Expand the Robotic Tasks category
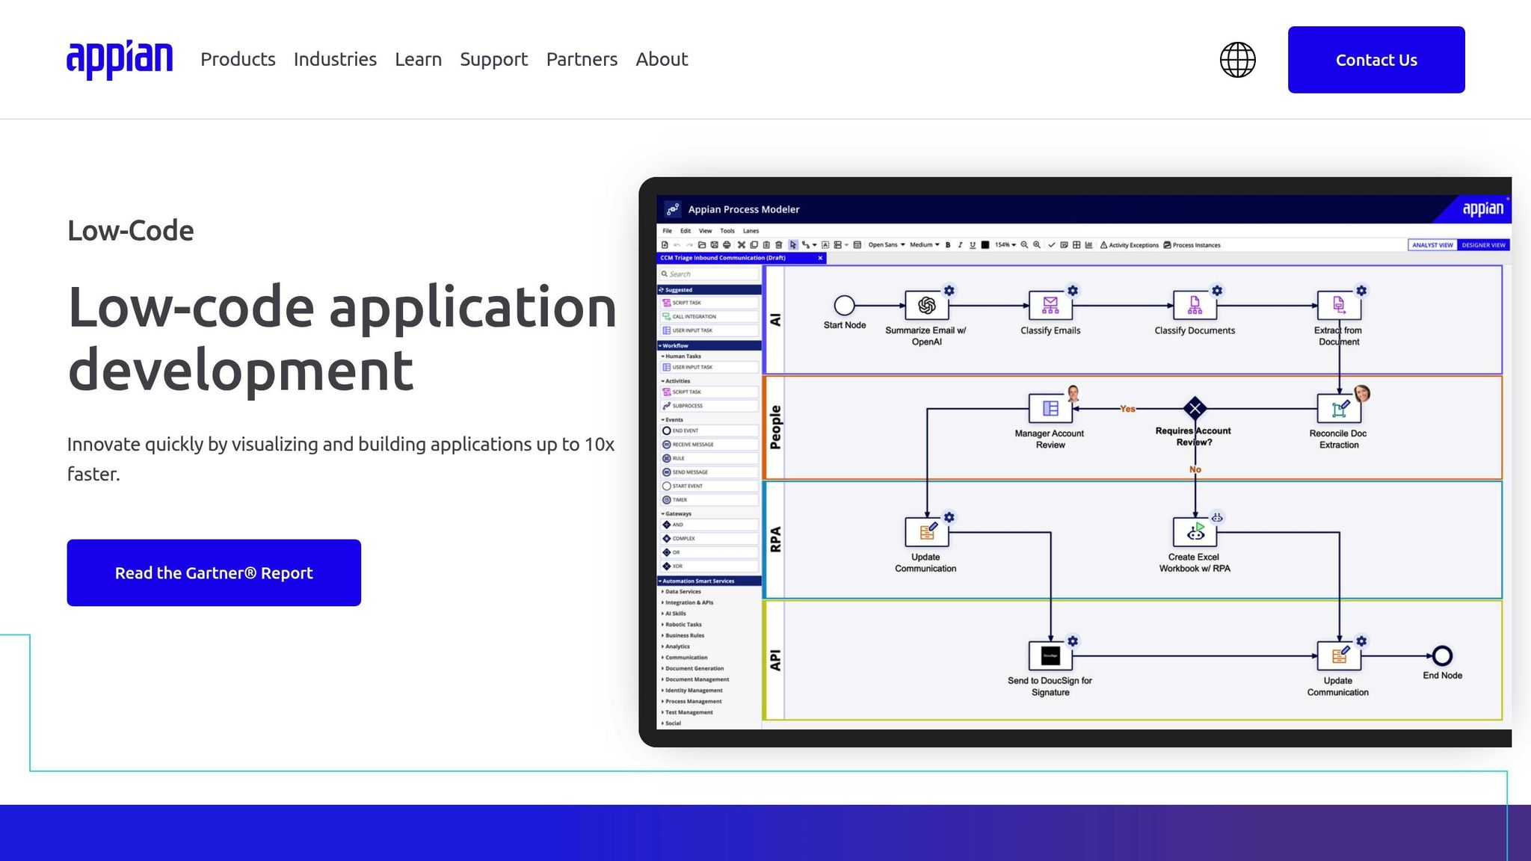 coord(681,624)
